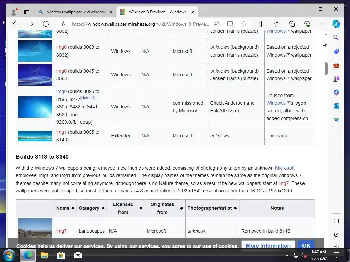The height and width of the screenshot is (262, 350).
Task: Go forward with the forward arrow
Action: point(31,24)
